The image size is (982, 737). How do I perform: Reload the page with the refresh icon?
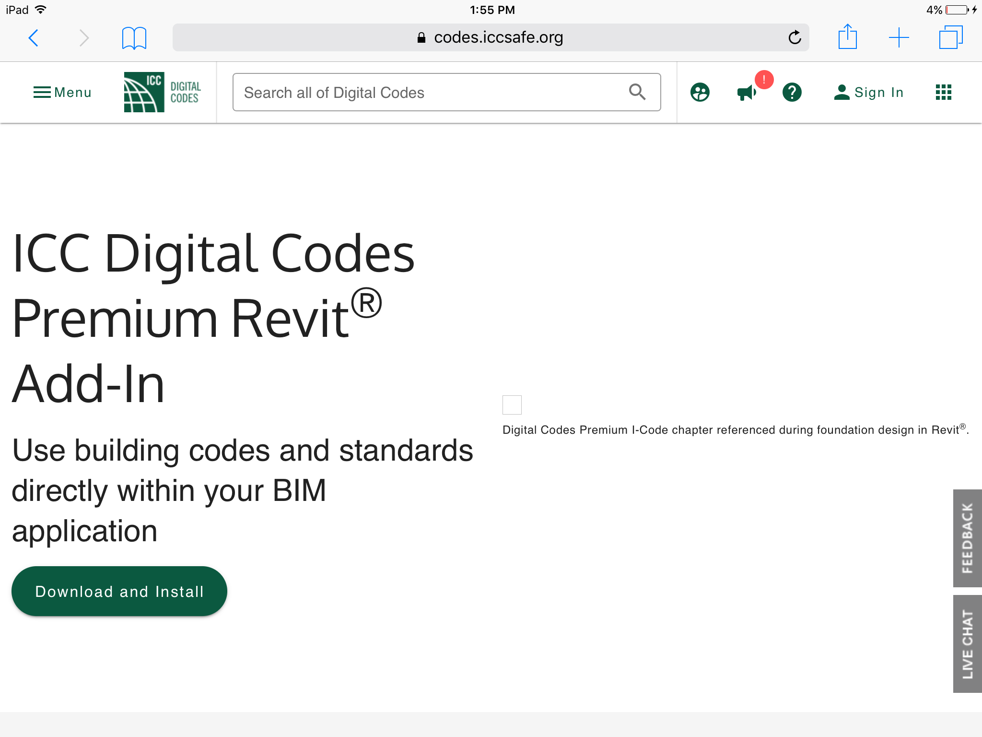(x=795, y=37)
